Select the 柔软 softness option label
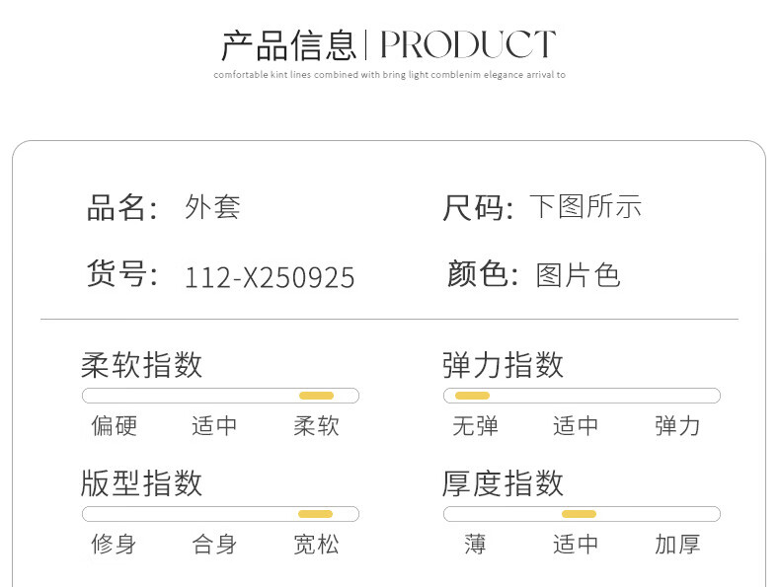The image size is (780, 587). [316, 426]
